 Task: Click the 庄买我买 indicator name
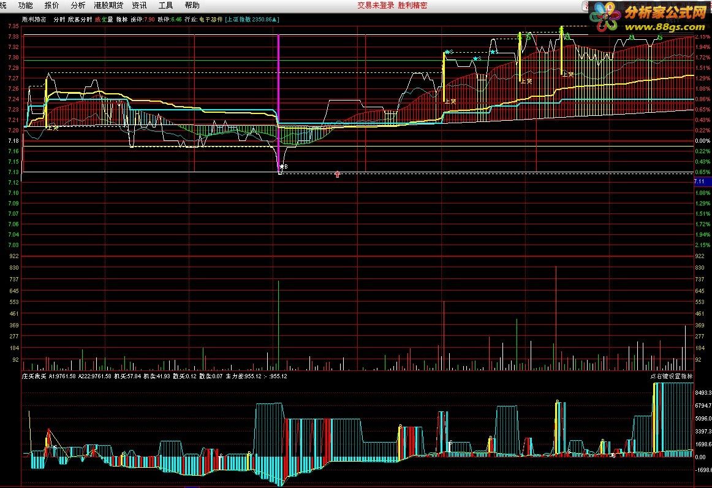34,376
